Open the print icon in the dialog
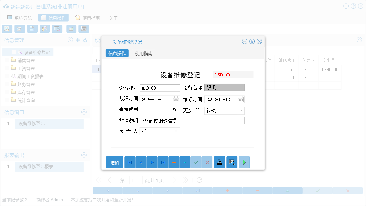This screenshot has height=206, width=366. click(219, 162)
